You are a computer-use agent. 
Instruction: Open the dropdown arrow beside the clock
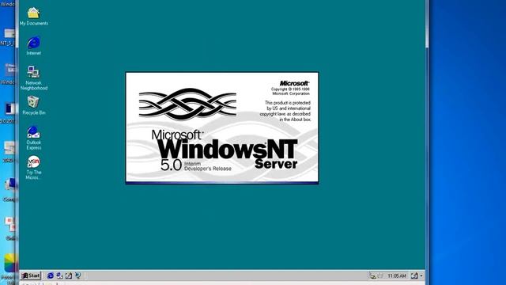click(421, 276)
